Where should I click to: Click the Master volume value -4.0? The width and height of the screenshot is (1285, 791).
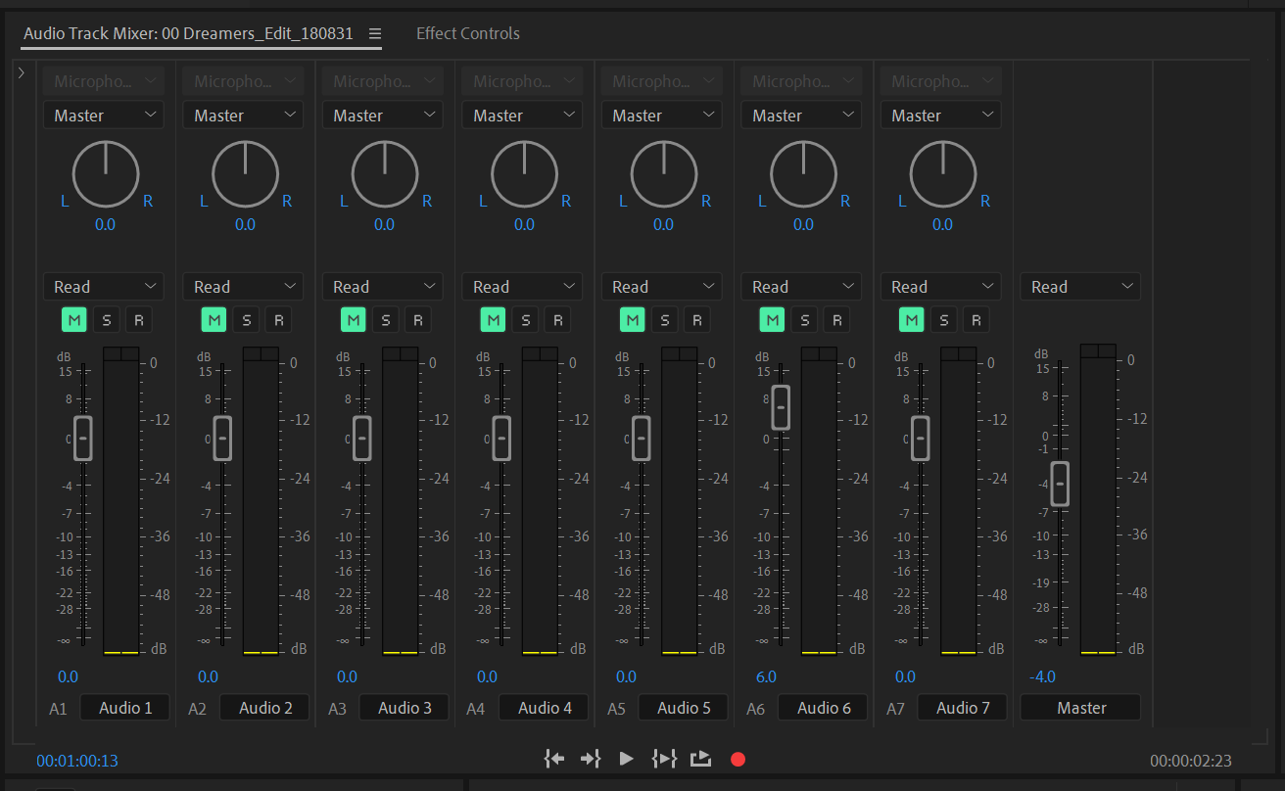point(1042,676)
